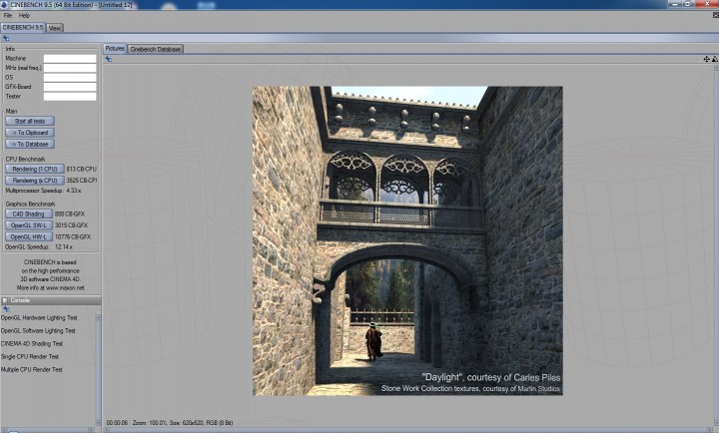Viewport: 719px width, 433px height.
Task: Select the Pictures tab
Action: [115, 49]
